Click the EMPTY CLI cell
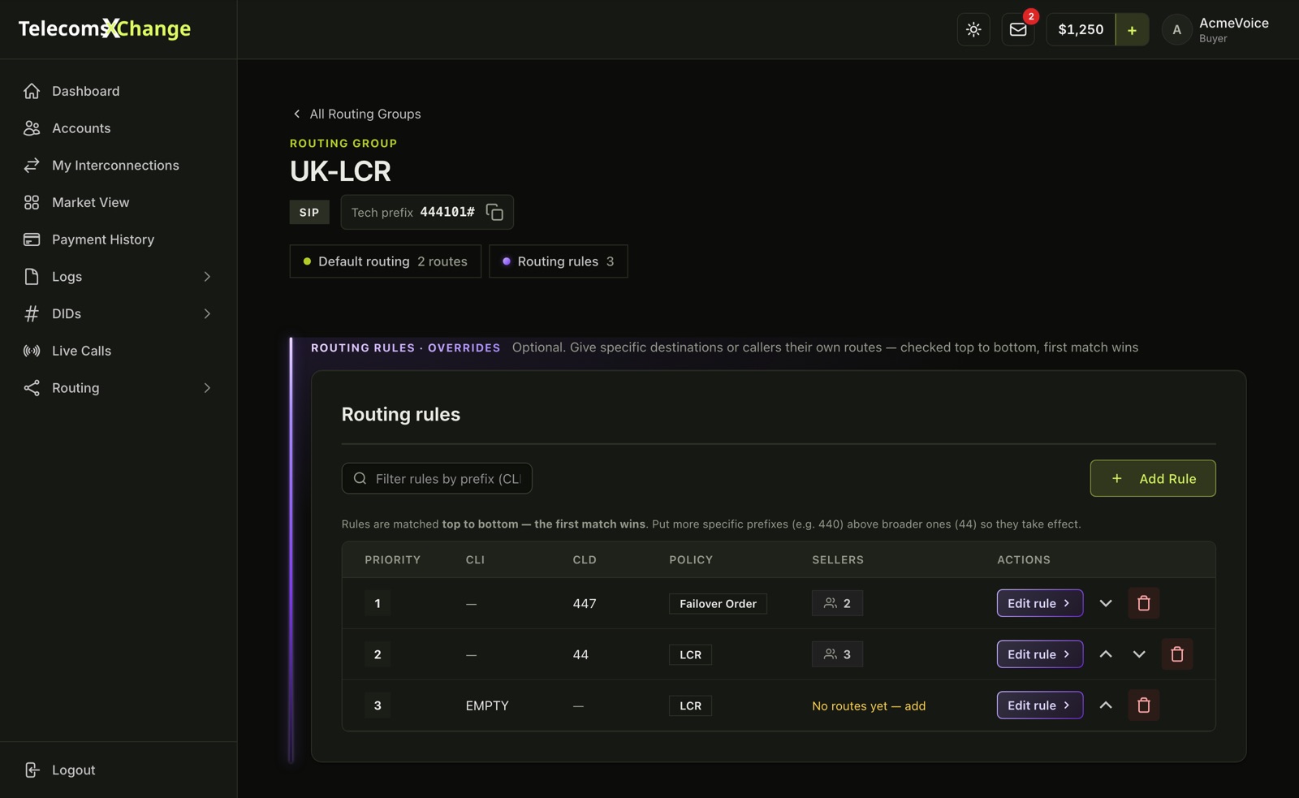 pyautogui.click(x=487, y=705)
